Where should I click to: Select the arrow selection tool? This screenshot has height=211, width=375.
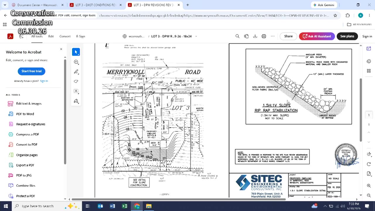[x=76, y=52]
